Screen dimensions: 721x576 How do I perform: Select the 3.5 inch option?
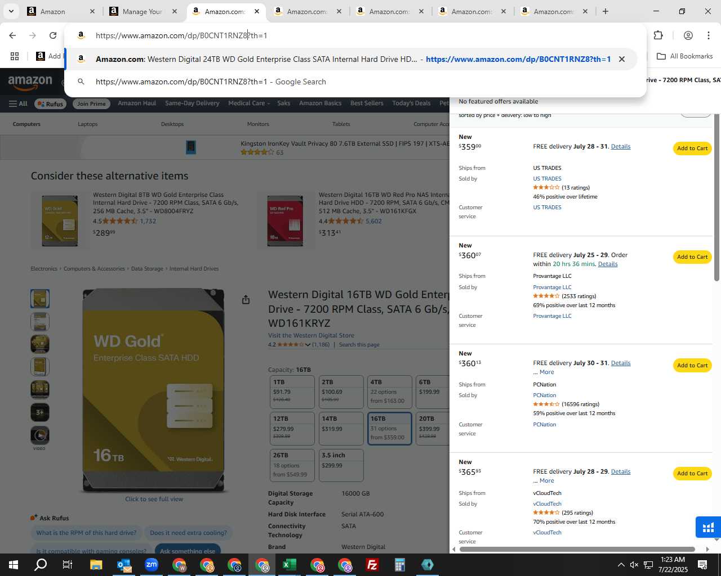tap(341, 465)
